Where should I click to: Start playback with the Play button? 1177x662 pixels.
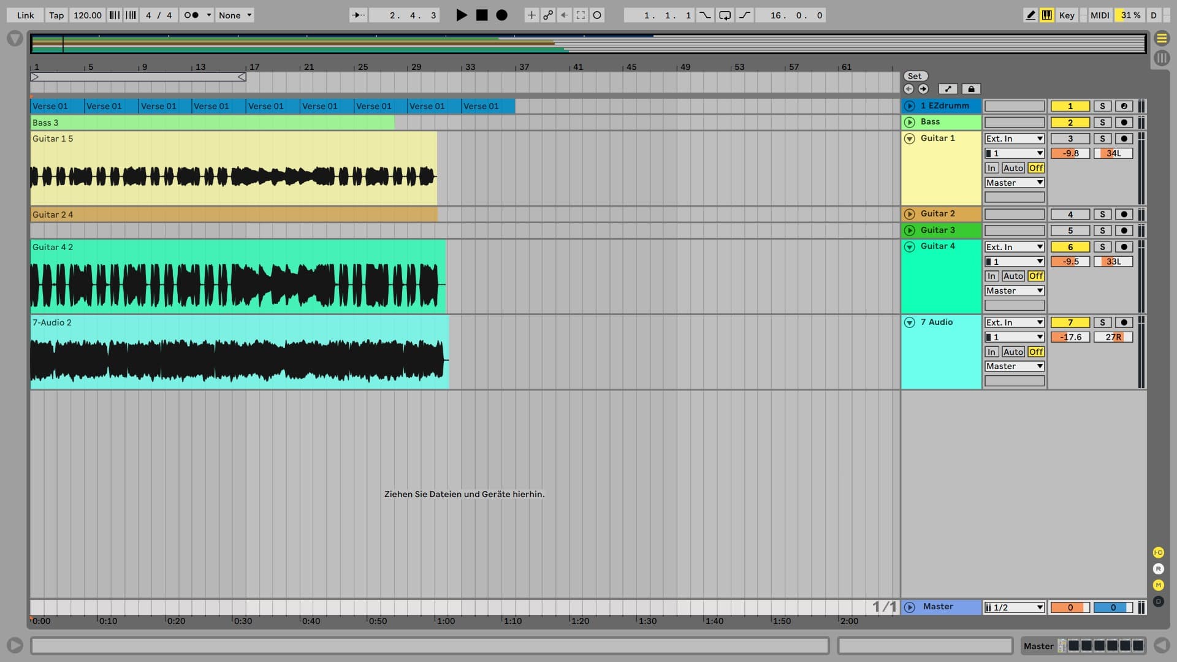[462, 15]
